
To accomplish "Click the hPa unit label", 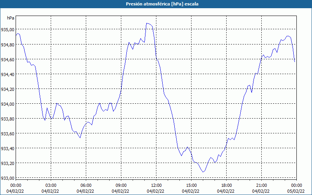I will coord(11,18).
